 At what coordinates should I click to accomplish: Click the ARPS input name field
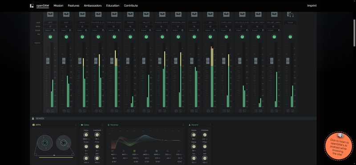(x=50, y=23)
